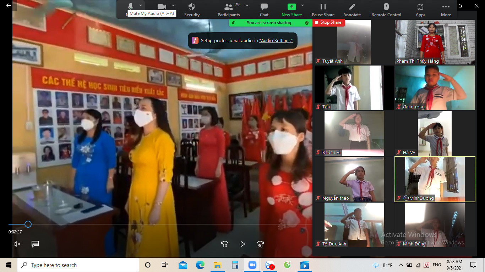Expand the video options arrow

(x=173, y=5)
